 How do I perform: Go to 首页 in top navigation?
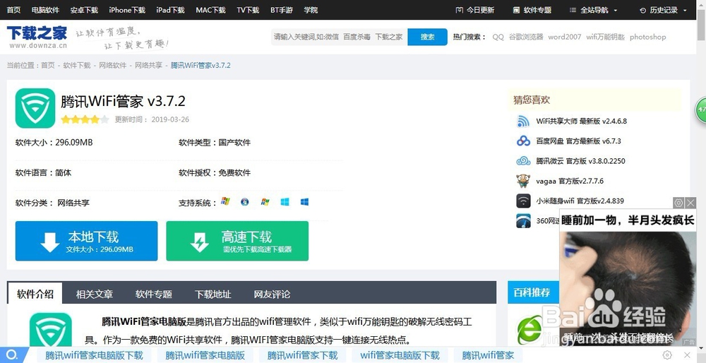[x=14, y=10]
